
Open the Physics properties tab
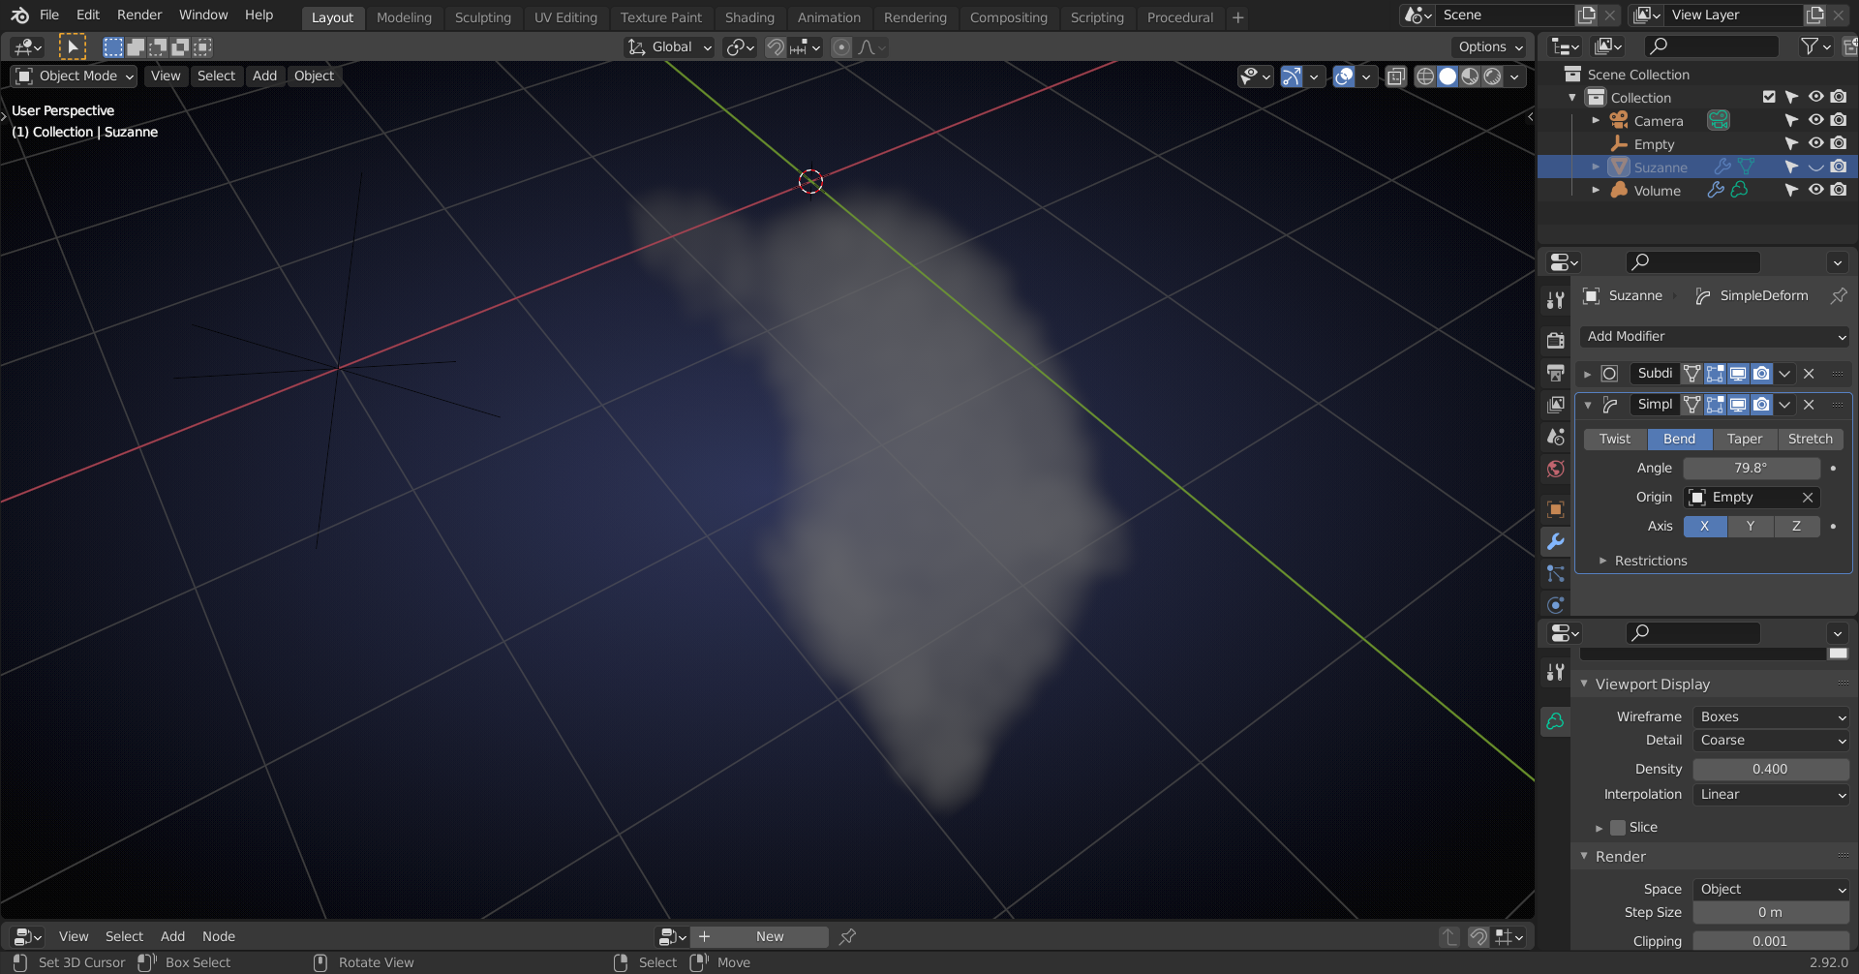click(1555, 605)
